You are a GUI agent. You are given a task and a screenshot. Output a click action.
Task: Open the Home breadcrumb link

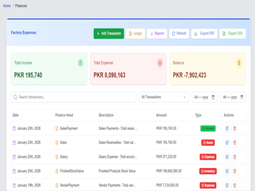(x=7, y=6)
